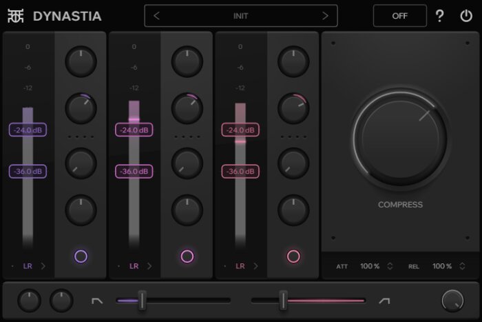Image resolution: width=482 pixels, height=322 pixels.
Task: Go to previous preset arrow
Action: [x=156, y=16]
